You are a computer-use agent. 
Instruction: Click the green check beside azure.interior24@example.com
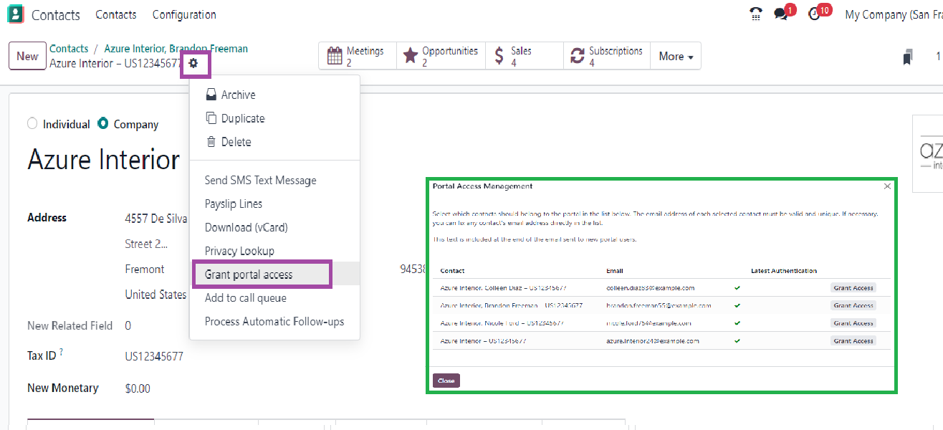(x=737, y=341)
